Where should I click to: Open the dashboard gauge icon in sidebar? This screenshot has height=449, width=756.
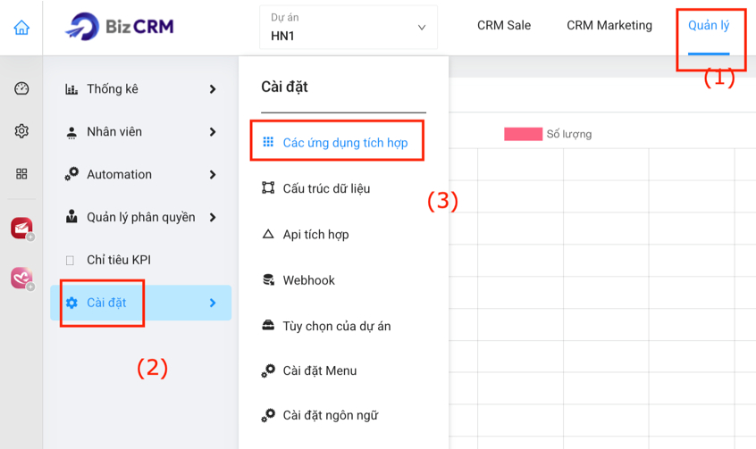coord(21,88)
